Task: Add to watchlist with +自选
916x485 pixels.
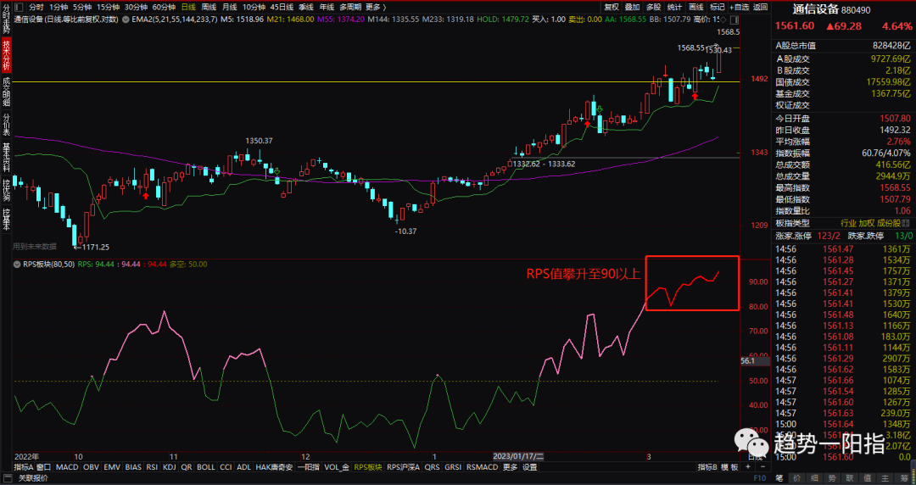Action: pyautogui.click(x=740, y=7)
